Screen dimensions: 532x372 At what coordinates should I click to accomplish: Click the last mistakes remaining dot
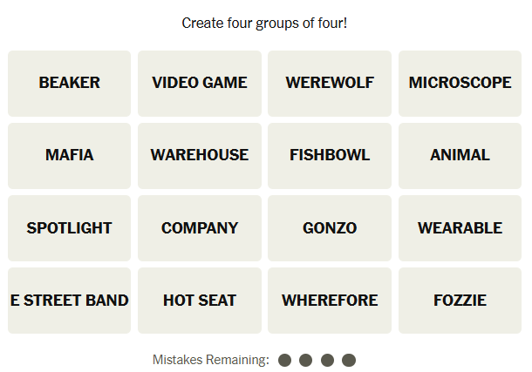click(x=349, y=360)
